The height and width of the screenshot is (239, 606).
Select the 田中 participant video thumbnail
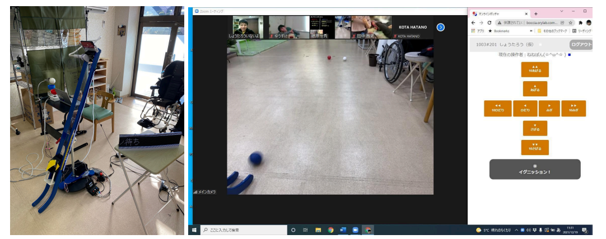(371, 27)
